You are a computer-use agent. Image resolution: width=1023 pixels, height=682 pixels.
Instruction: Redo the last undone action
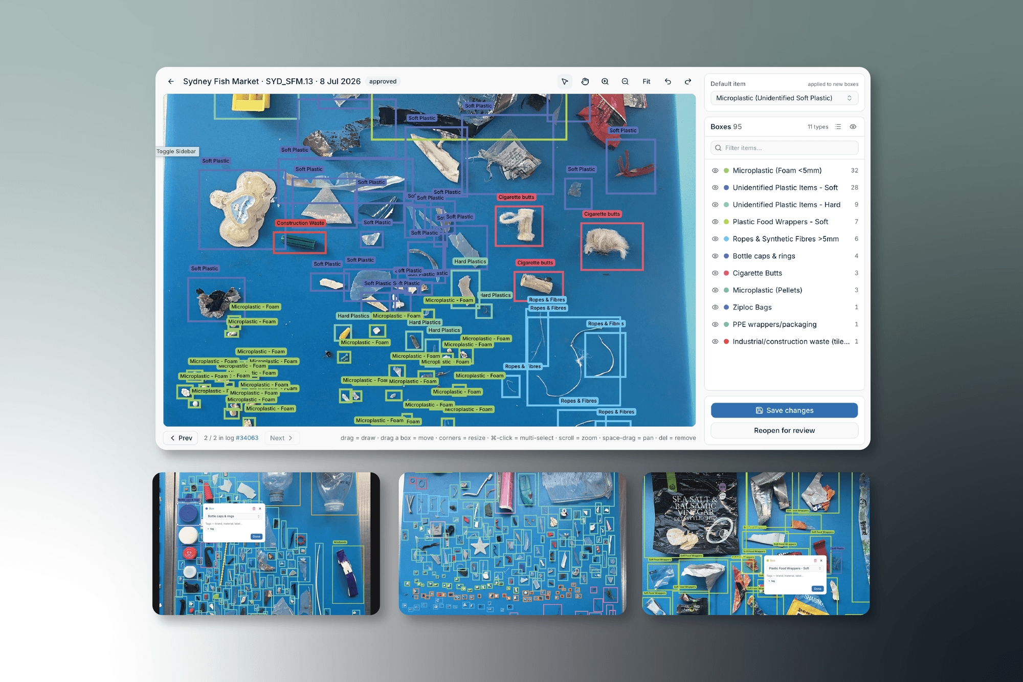click(688, 81)
